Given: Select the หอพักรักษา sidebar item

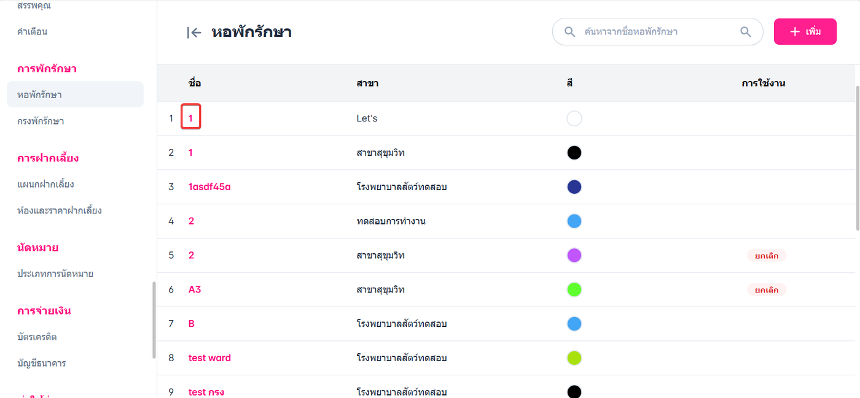Looking at the screenshot, I should [x=39, y=94].
